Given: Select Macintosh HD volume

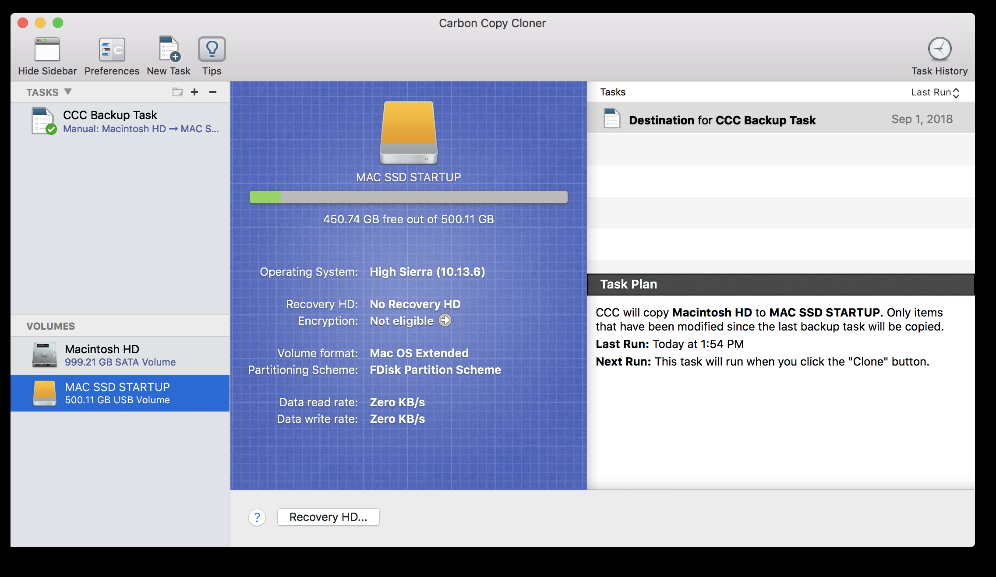Looking at the screenshot, I should coord(120,355).
